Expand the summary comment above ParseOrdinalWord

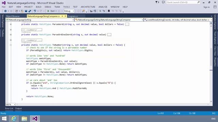(x=11, y=30)
